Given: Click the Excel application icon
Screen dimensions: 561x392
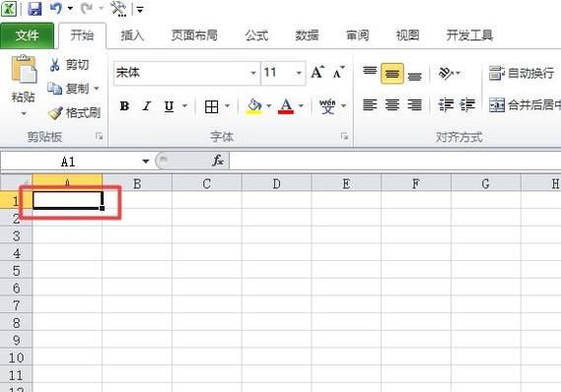Looking at the screenshot, I should (9, 9).
